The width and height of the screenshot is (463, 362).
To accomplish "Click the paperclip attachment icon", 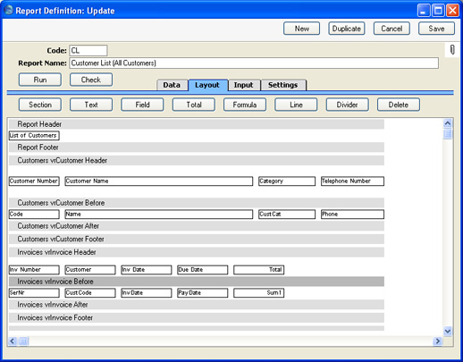I will pyautogui.click(x=452, y=50).
